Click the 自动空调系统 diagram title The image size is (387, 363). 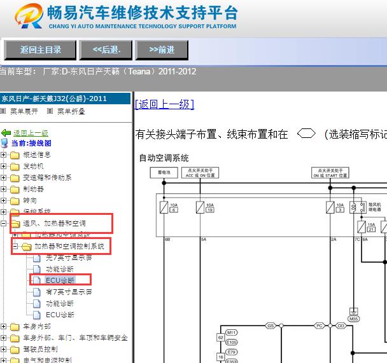tap(164, 158)
